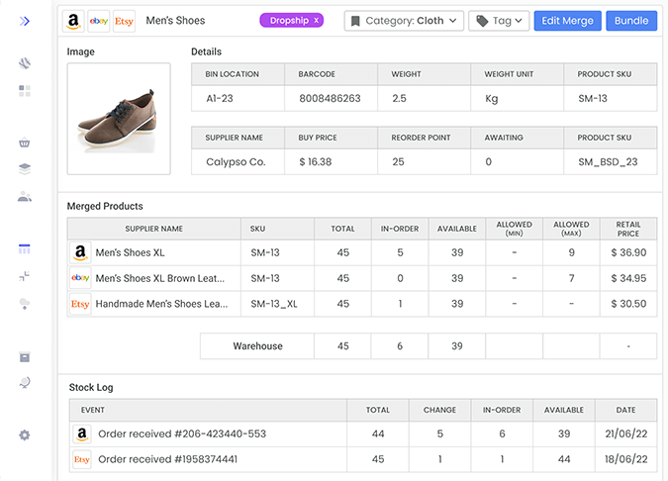Open the settings gear sidebar icon
Image resolution: width=668 pixels, height=481 pixels.
25,435
